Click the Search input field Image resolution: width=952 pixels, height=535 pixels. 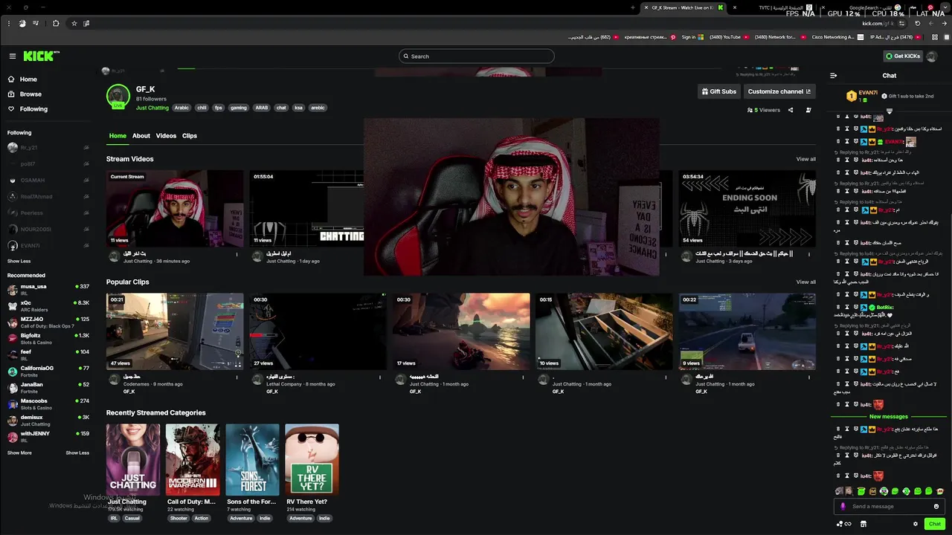(477, 56)
